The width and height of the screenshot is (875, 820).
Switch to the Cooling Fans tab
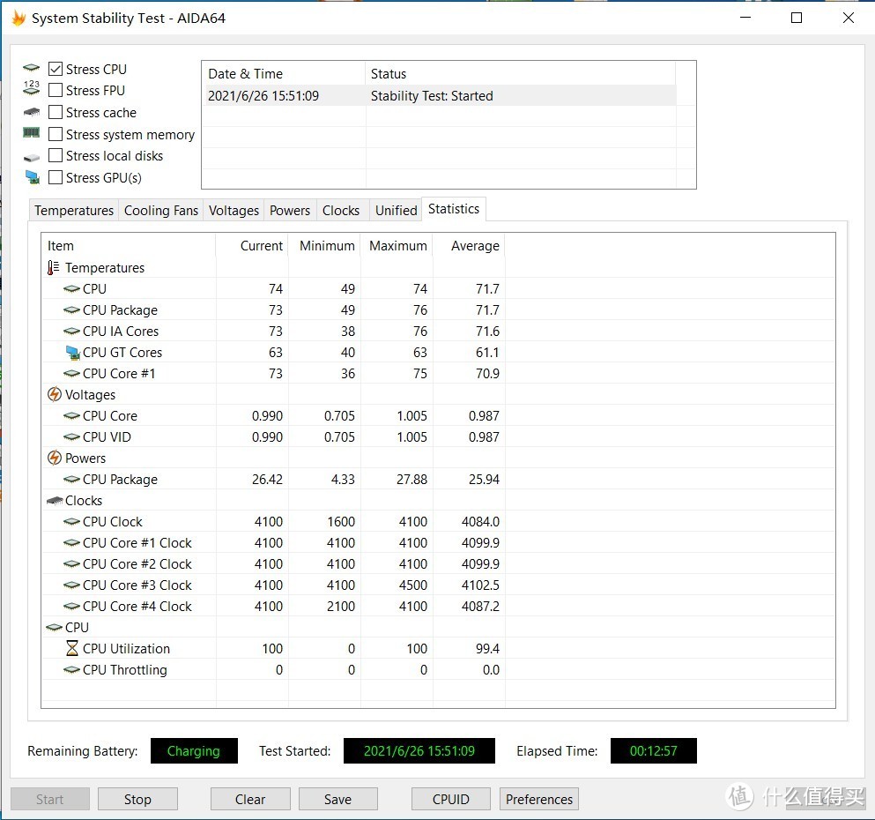click(160, 210)
